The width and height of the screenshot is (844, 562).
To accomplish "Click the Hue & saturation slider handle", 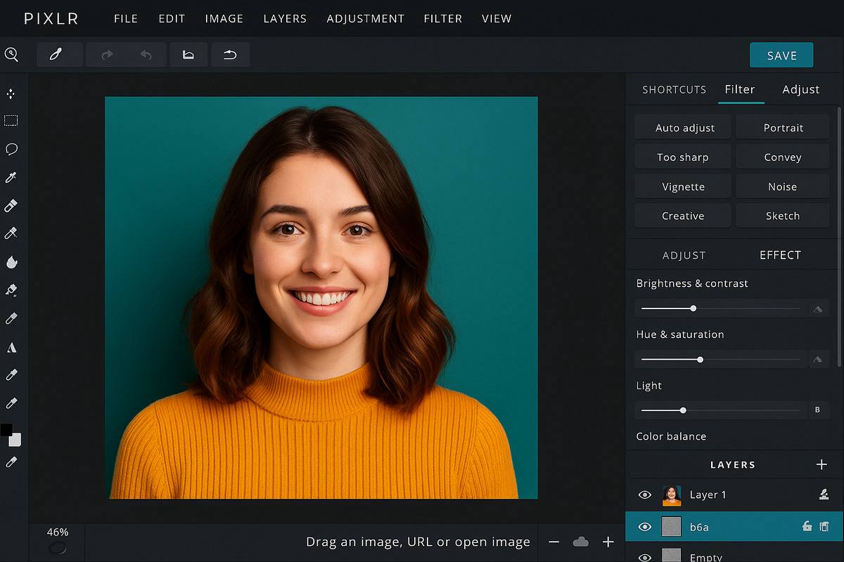I will point(700,359).
